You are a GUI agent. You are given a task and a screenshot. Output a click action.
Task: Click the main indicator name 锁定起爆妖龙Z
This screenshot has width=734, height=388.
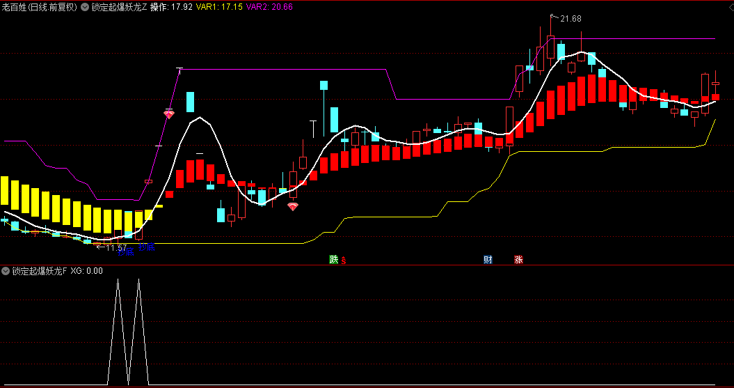tap(119, 7)
